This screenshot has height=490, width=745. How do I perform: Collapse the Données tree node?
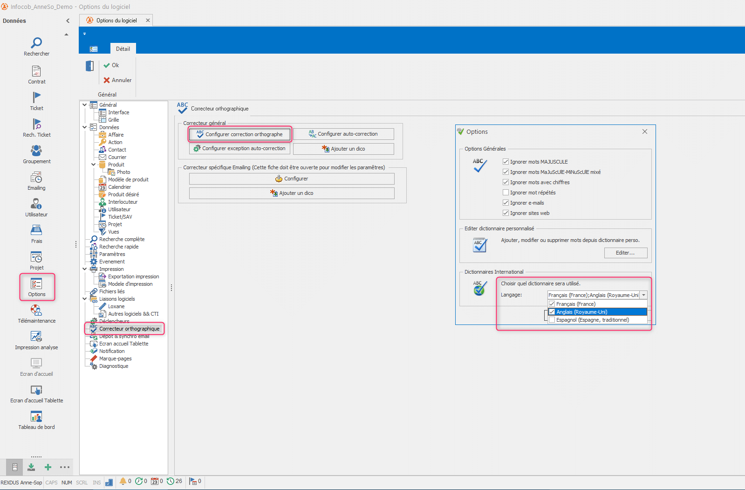coord(85,127)
